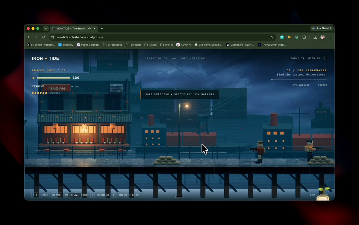
Task: Click the A D move key hint
Action: [x=35, y=195]
